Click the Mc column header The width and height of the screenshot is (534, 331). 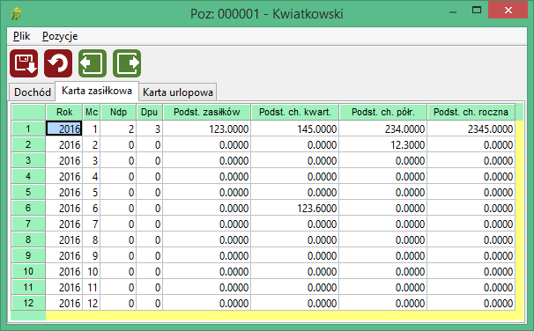click(92, 112)
